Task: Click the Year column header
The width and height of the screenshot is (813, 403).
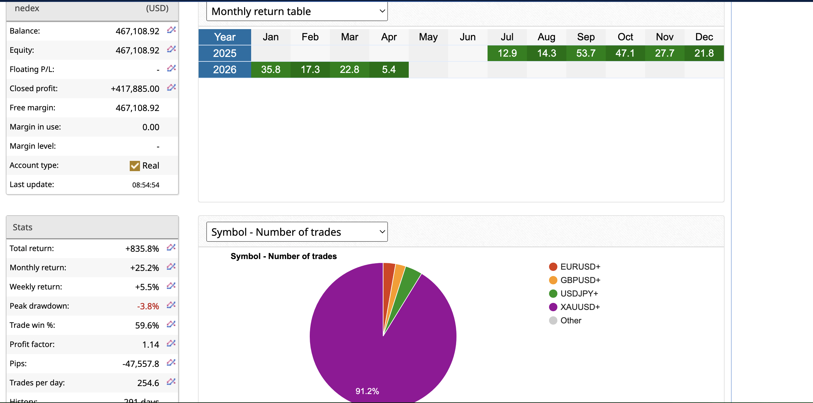Action: pos(225,37)
